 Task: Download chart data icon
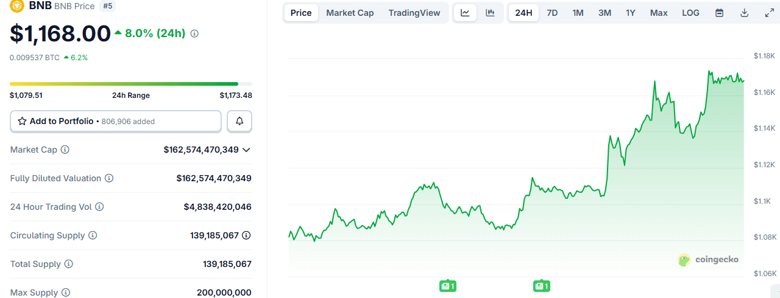click(x=744, y=13)
